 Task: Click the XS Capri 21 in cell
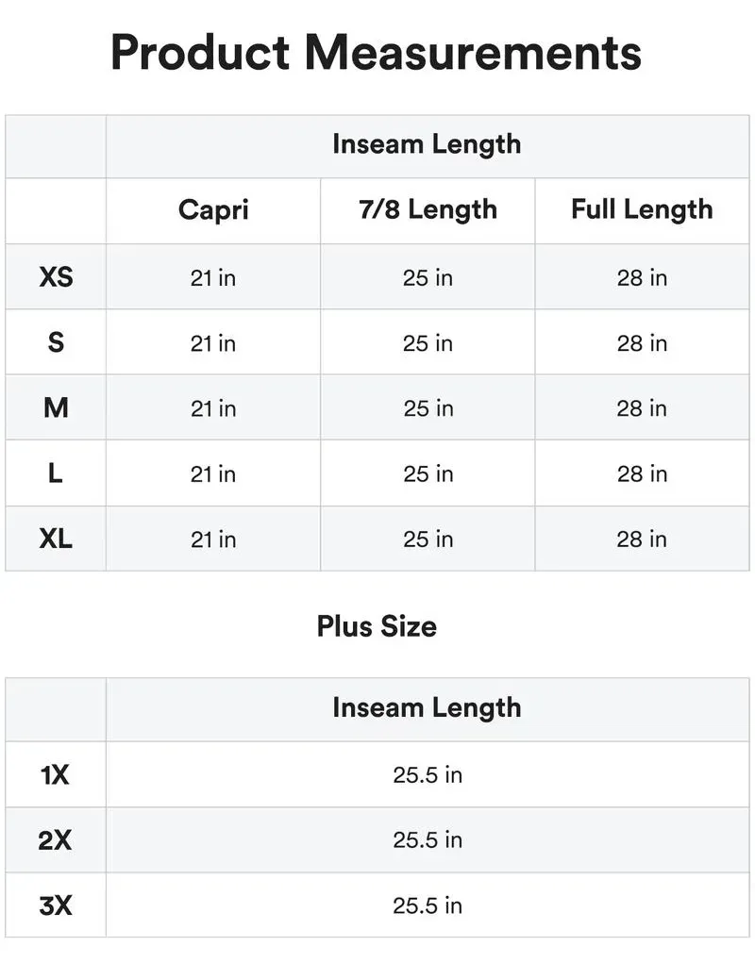point(213,278)
